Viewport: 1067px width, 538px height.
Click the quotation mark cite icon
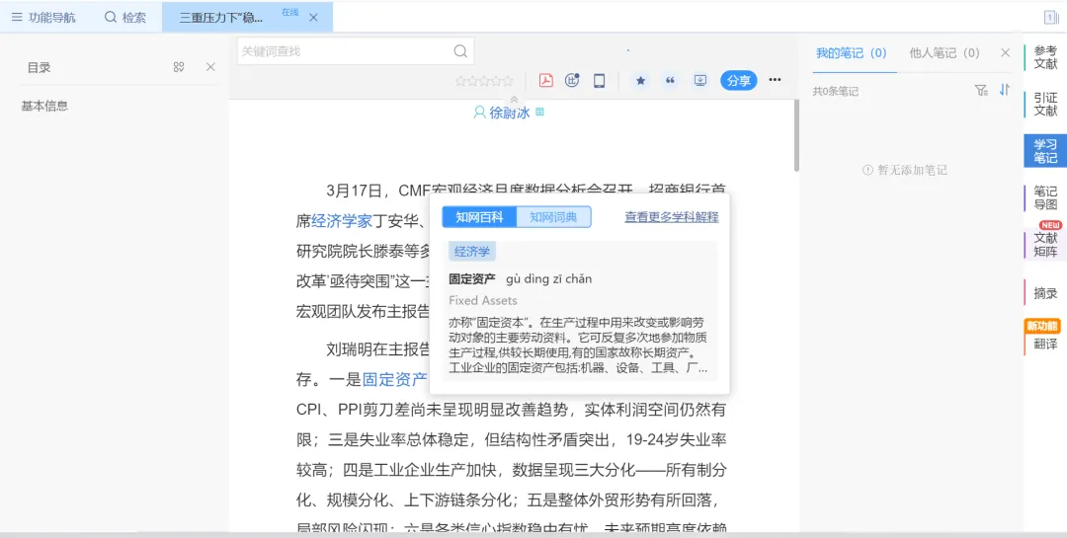[x=670, y=81]
